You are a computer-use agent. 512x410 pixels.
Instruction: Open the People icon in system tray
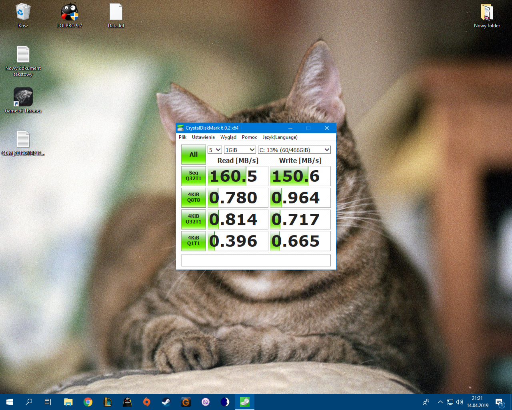426,402
